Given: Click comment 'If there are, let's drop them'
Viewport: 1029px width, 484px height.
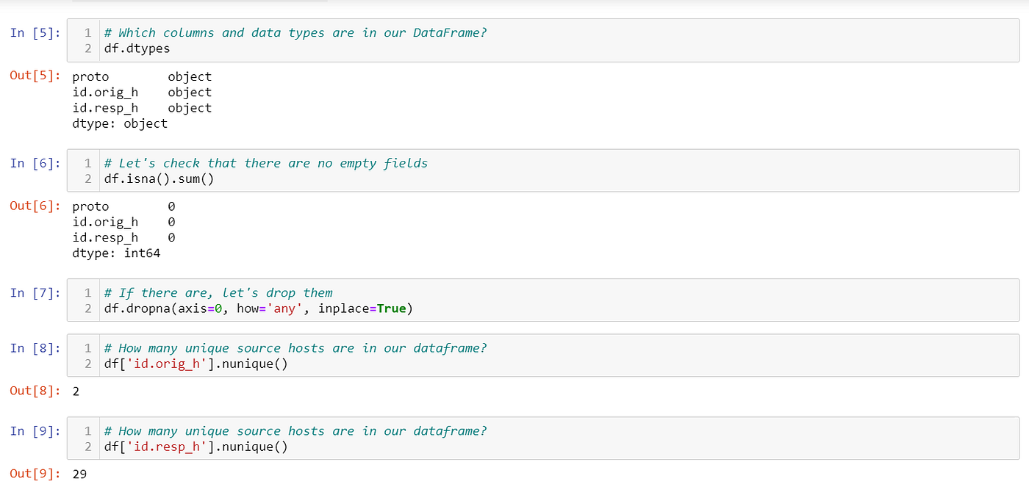Looking at the screenshot, I should (218, 292).
